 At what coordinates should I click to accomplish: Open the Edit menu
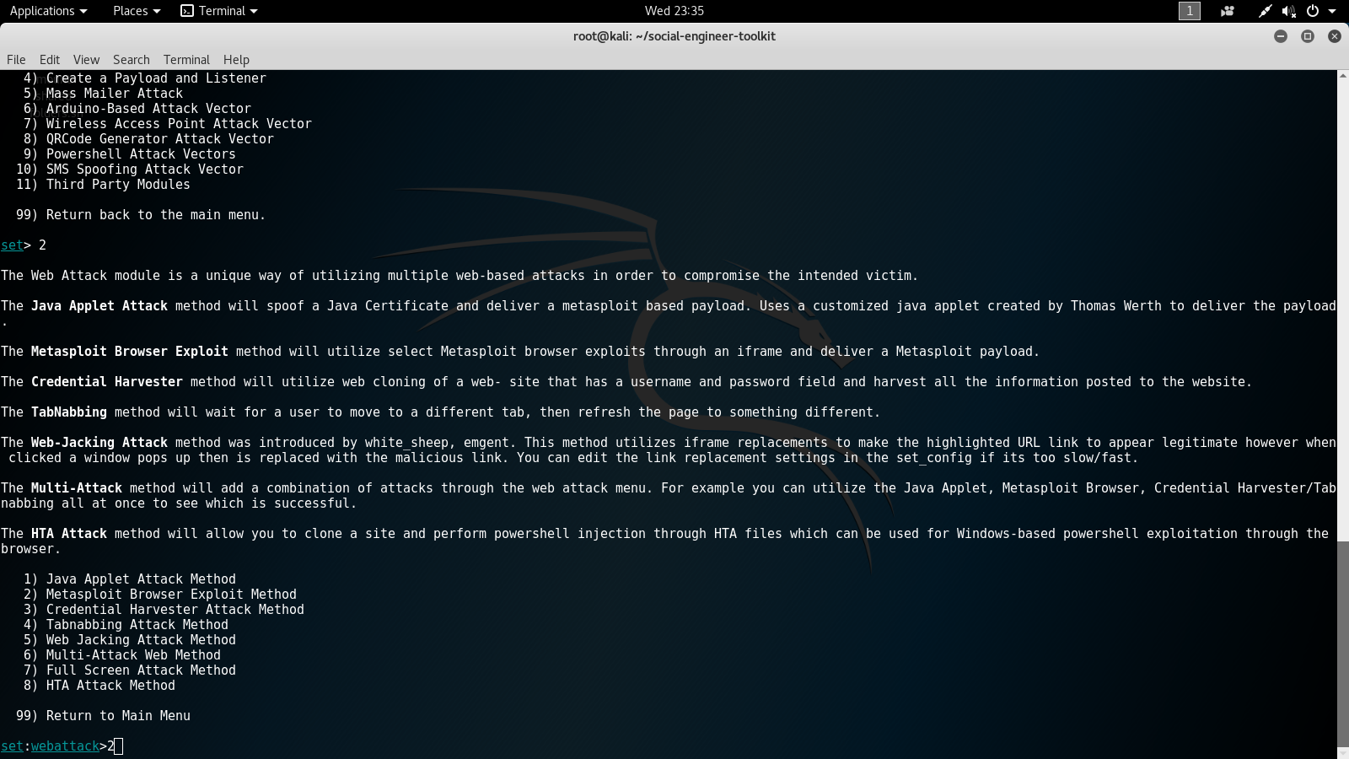(x=50, y=60)
